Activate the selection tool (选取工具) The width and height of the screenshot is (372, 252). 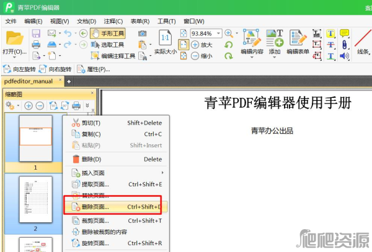click(x=108, y=45)
